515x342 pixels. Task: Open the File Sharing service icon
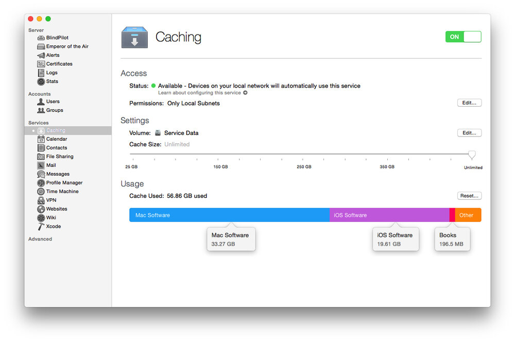[x=41, y=157]
